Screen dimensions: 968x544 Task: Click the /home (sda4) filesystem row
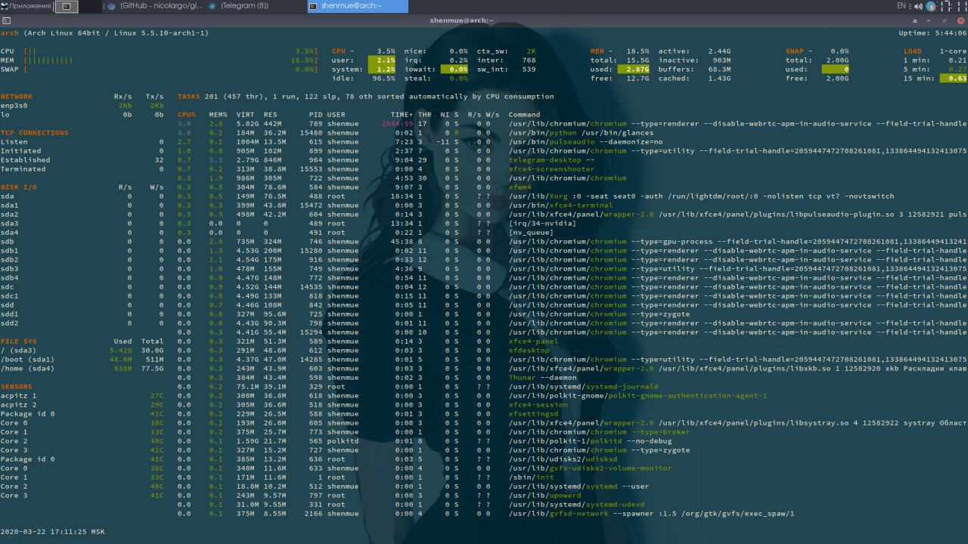pyautogui.click(x=82, y=369)
